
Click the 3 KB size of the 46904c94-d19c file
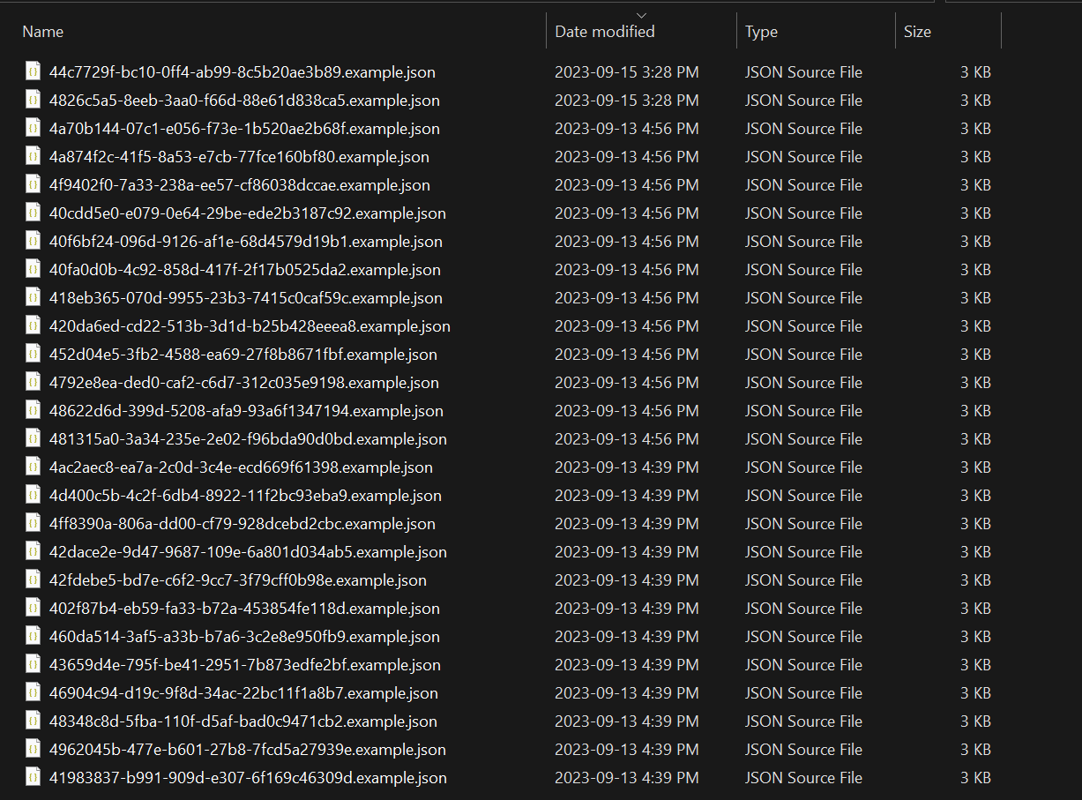(975, 693)
